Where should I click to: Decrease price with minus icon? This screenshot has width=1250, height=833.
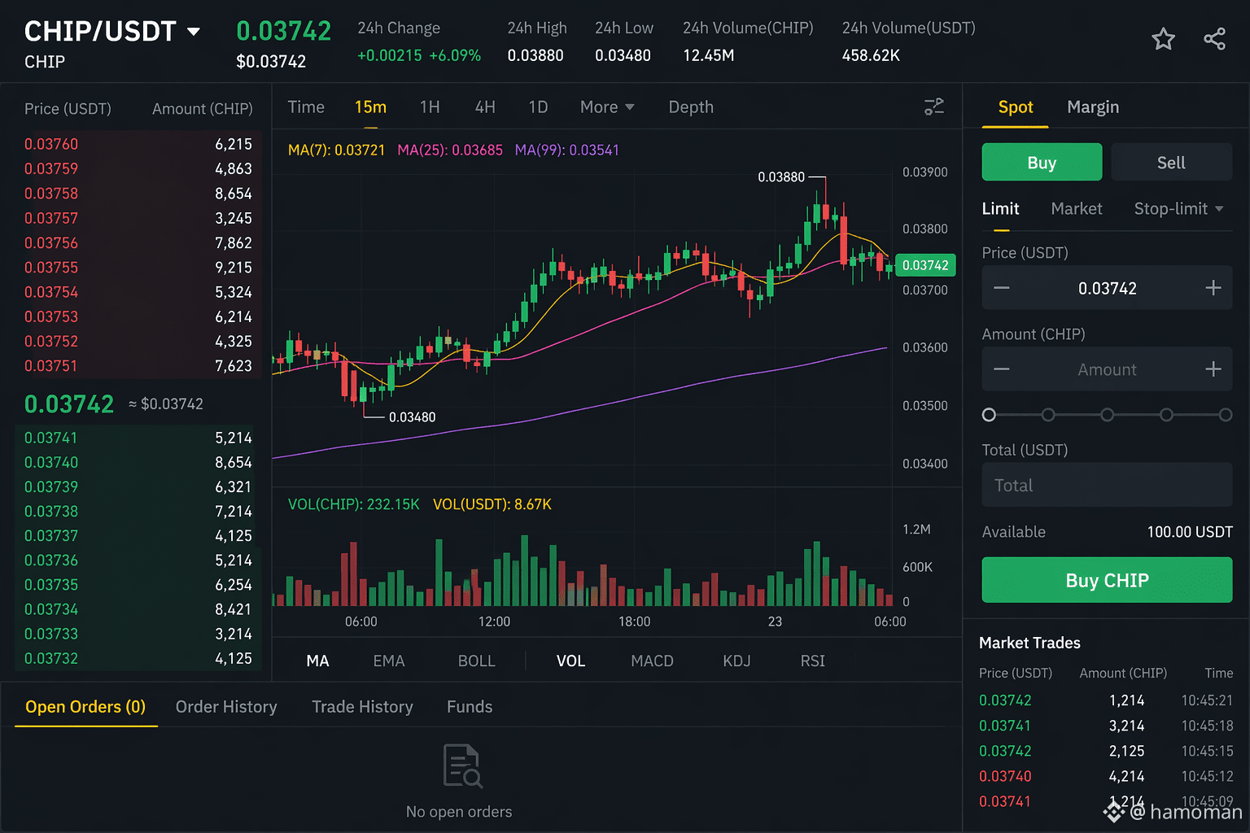(1002, 288)
